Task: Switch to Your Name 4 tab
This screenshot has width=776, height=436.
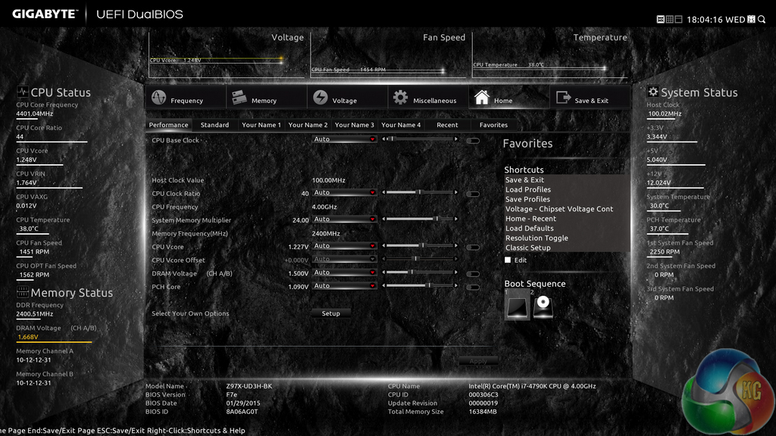Action: pyautogui.click(x=401, y=125)
